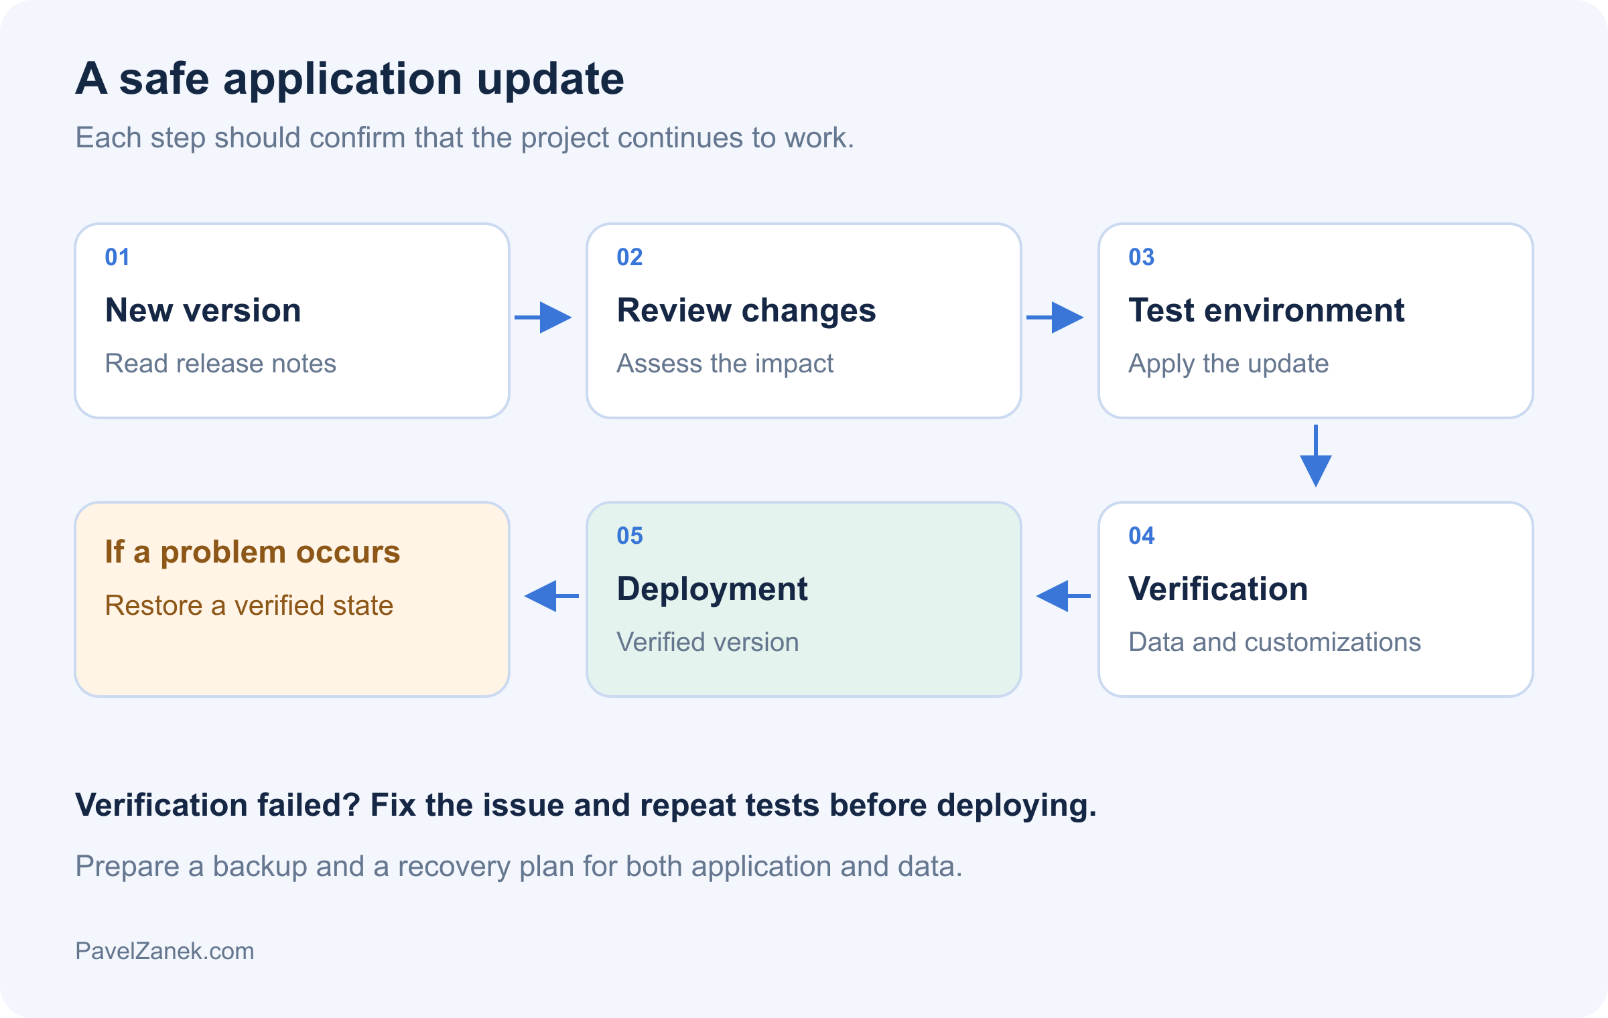Click 'Read release notes' text
The width and height of the screenshot is (1608, 1018).
point(220,364)
